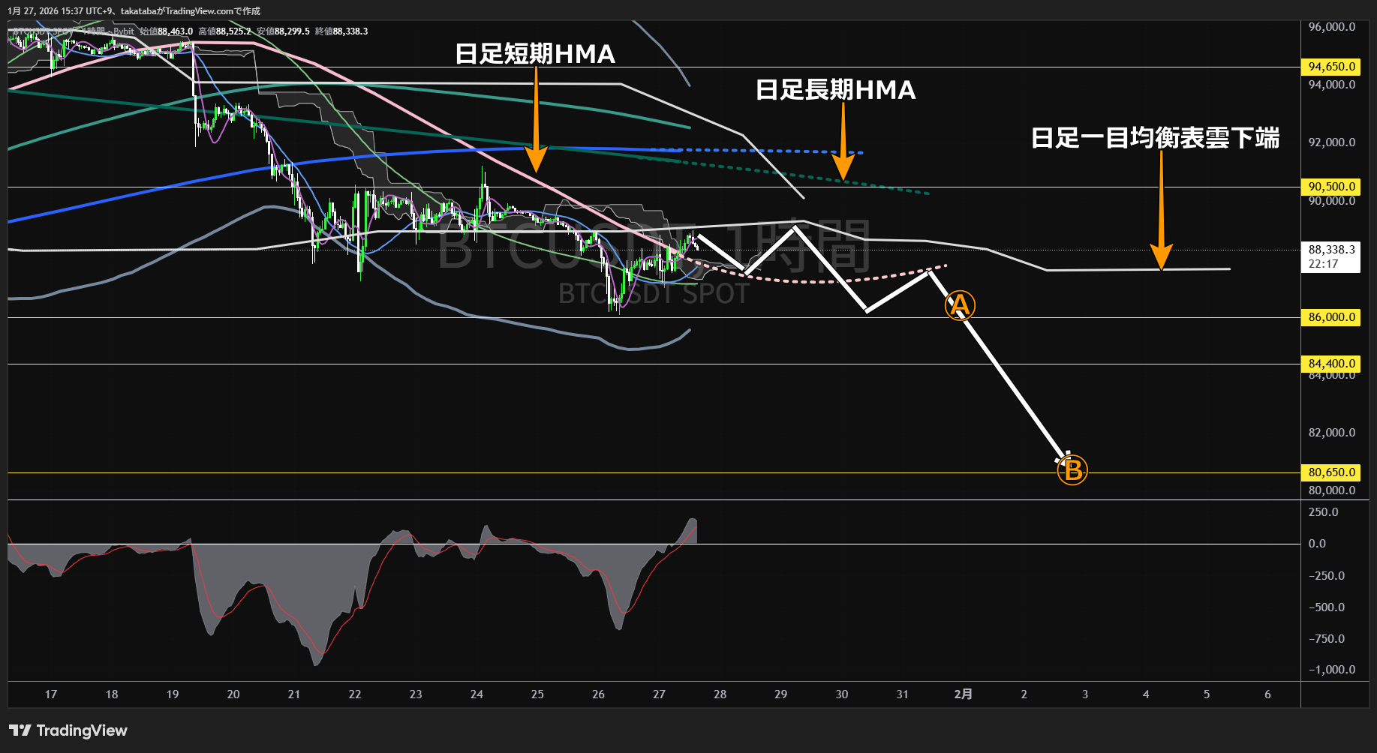
Task: Click the TradingView logo at bottom left
Action: tap(68, 730)
